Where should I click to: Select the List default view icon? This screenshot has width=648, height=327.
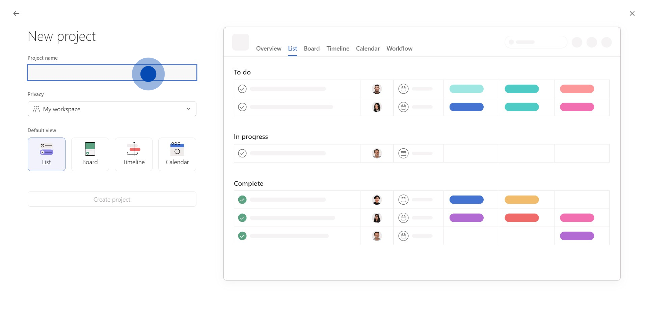coord(47,149)
